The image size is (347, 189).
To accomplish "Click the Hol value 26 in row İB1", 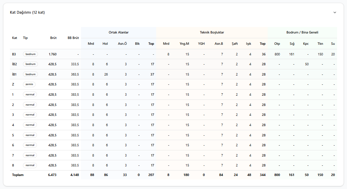I will coord(106,75).
